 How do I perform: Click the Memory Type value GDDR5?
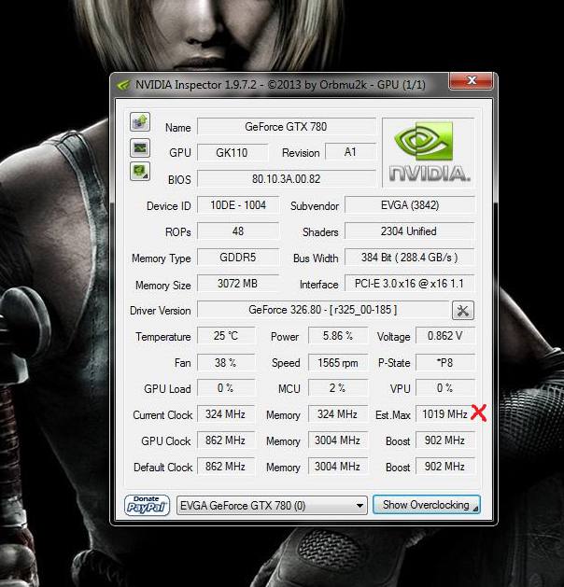pyautogui.click(x=238, y=258)
